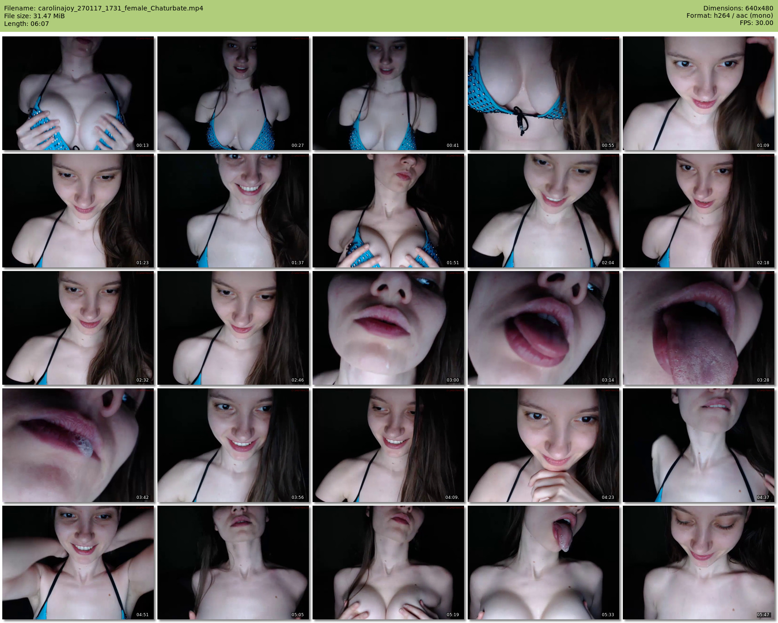
Task: Select the thumbnail stamped 01:23
Action: pos(78,211)
